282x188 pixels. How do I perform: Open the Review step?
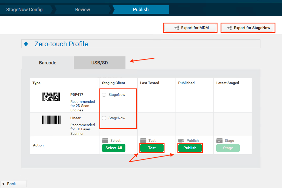(x=83, y=10)
